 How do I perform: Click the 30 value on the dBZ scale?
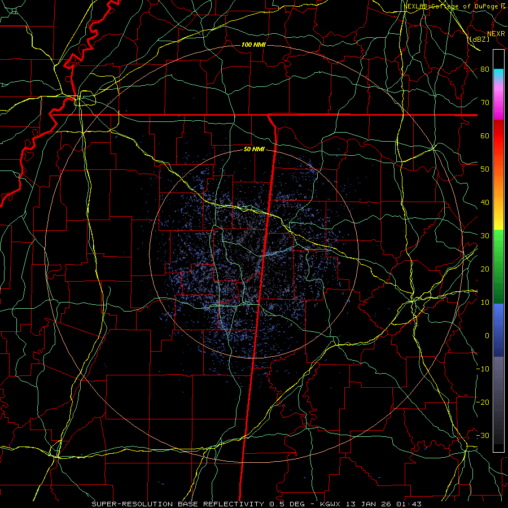[485, 236]
